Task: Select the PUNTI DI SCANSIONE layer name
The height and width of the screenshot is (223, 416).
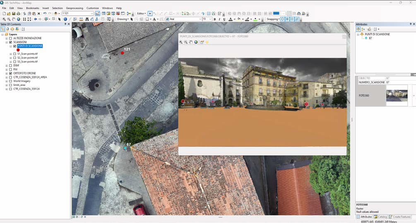Action: click(x=30, y=46)
